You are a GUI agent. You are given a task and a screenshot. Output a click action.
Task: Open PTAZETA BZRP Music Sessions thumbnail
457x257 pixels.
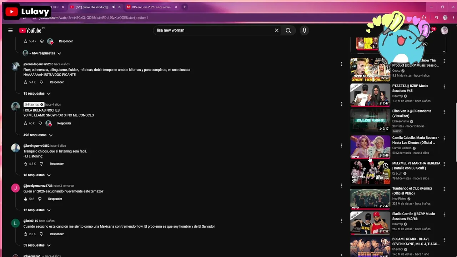click(370, 95)
